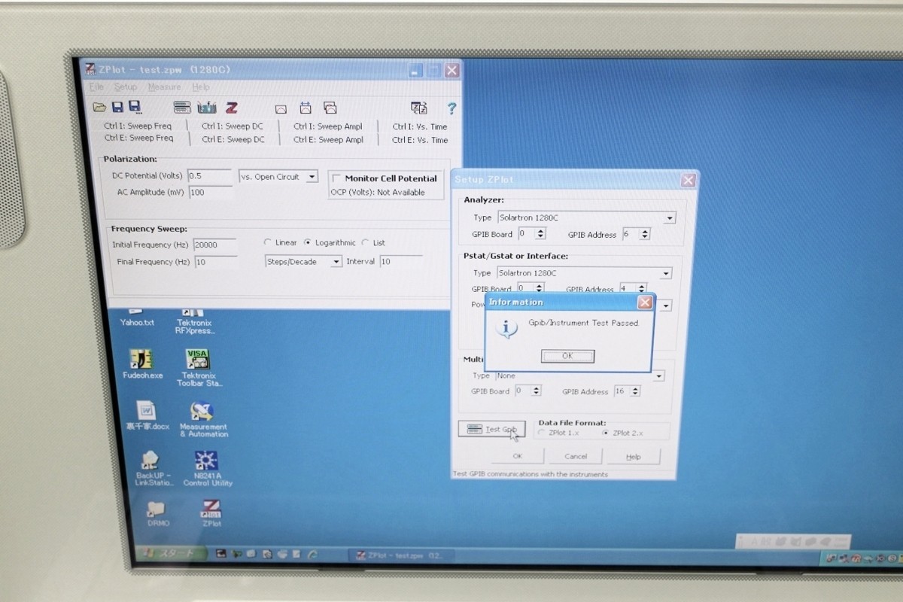Open Save As via the floppy icon with dots

coord(135,108)
